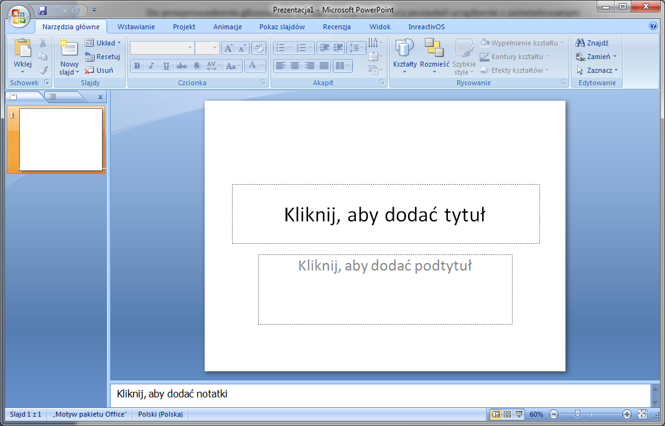The width and height of the screenshot is (665, 426).
Task: Open the Czcionka dialog launcher
Action: point(263,83)
